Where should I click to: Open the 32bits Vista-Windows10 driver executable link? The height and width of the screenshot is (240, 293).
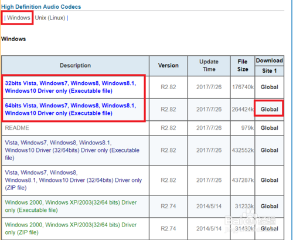70,87
